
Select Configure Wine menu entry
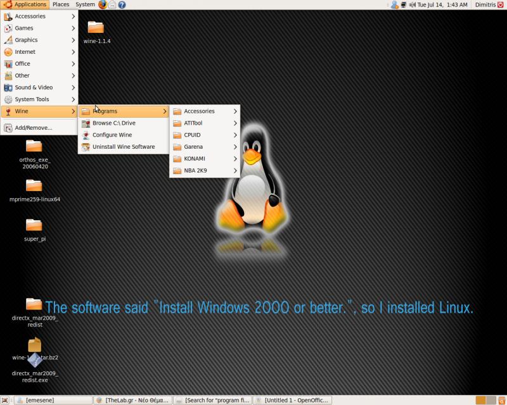tap(124, 135)
